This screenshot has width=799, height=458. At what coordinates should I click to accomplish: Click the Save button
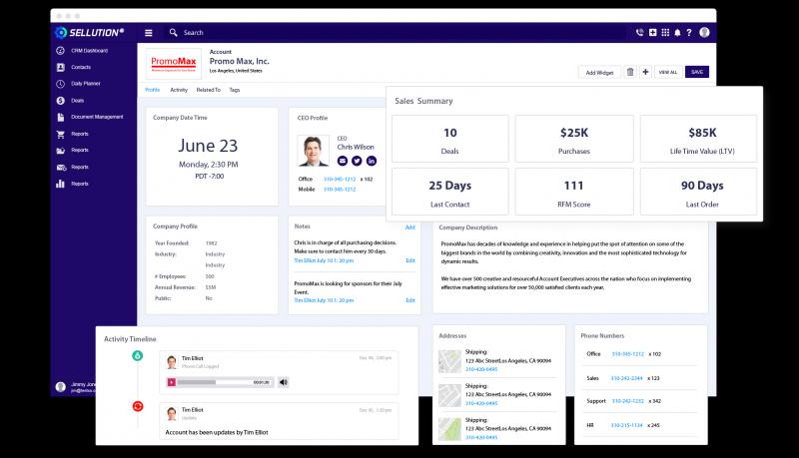tap(696, 72)
